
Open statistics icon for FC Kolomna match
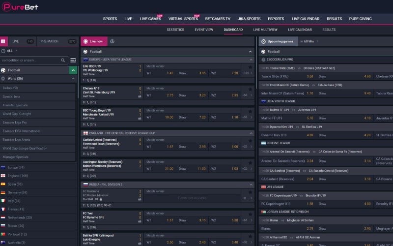pos(140,199)
